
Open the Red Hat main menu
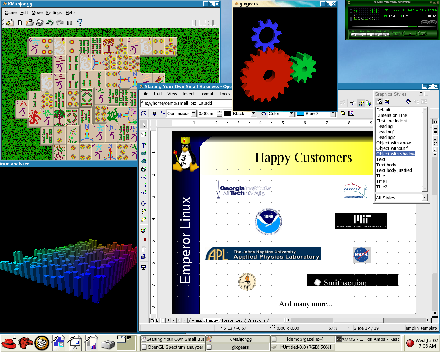pos(9,343)
